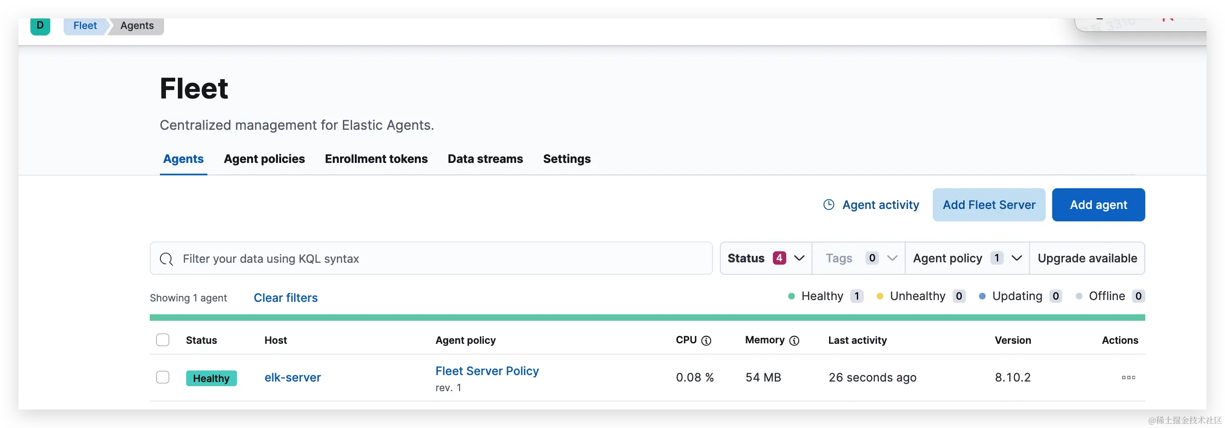Open the elk-server row actions ellipsis menu

click(1128, 378)
